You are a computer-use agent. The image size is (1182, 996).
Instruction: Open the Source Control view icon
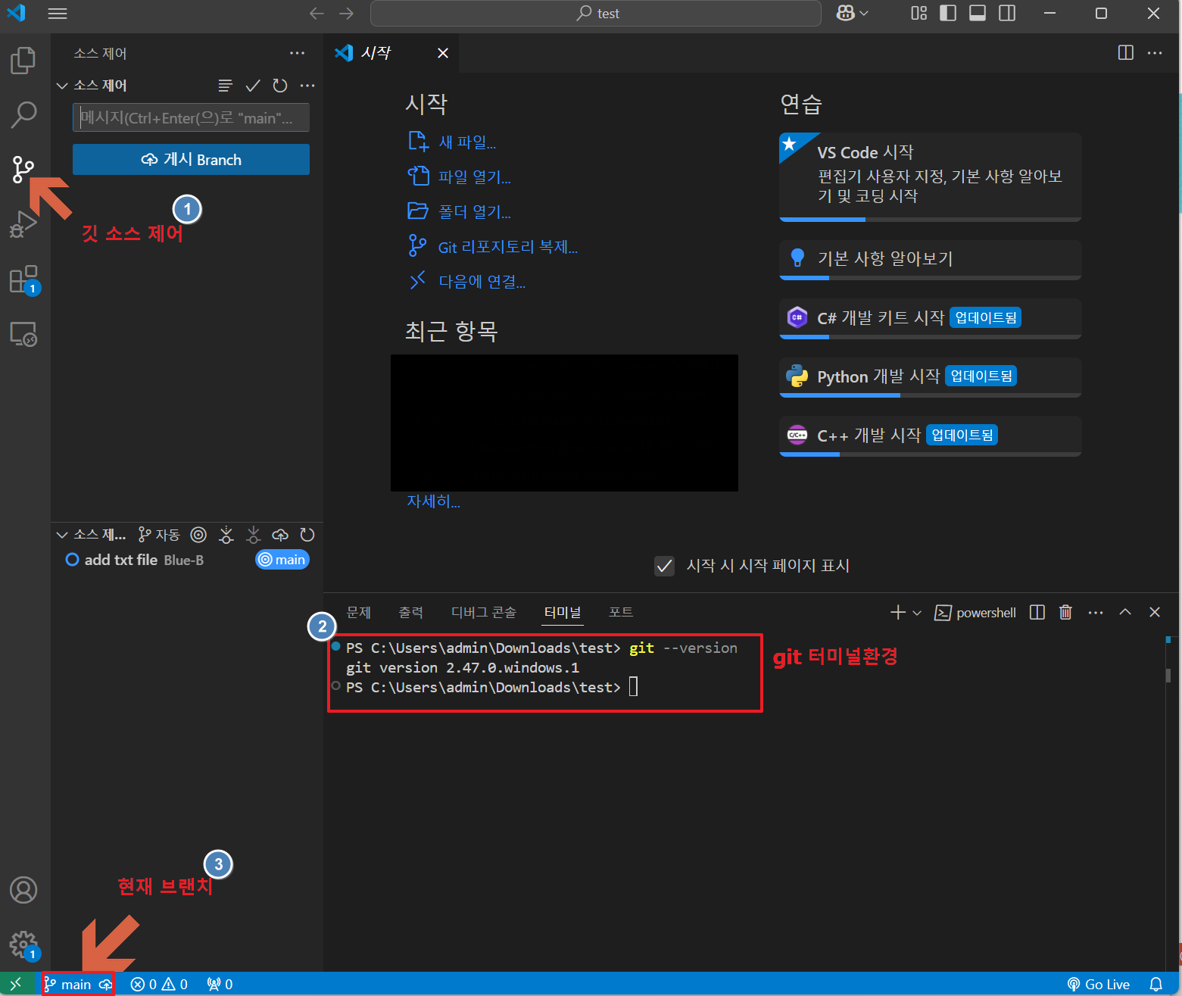coord(23,170)
